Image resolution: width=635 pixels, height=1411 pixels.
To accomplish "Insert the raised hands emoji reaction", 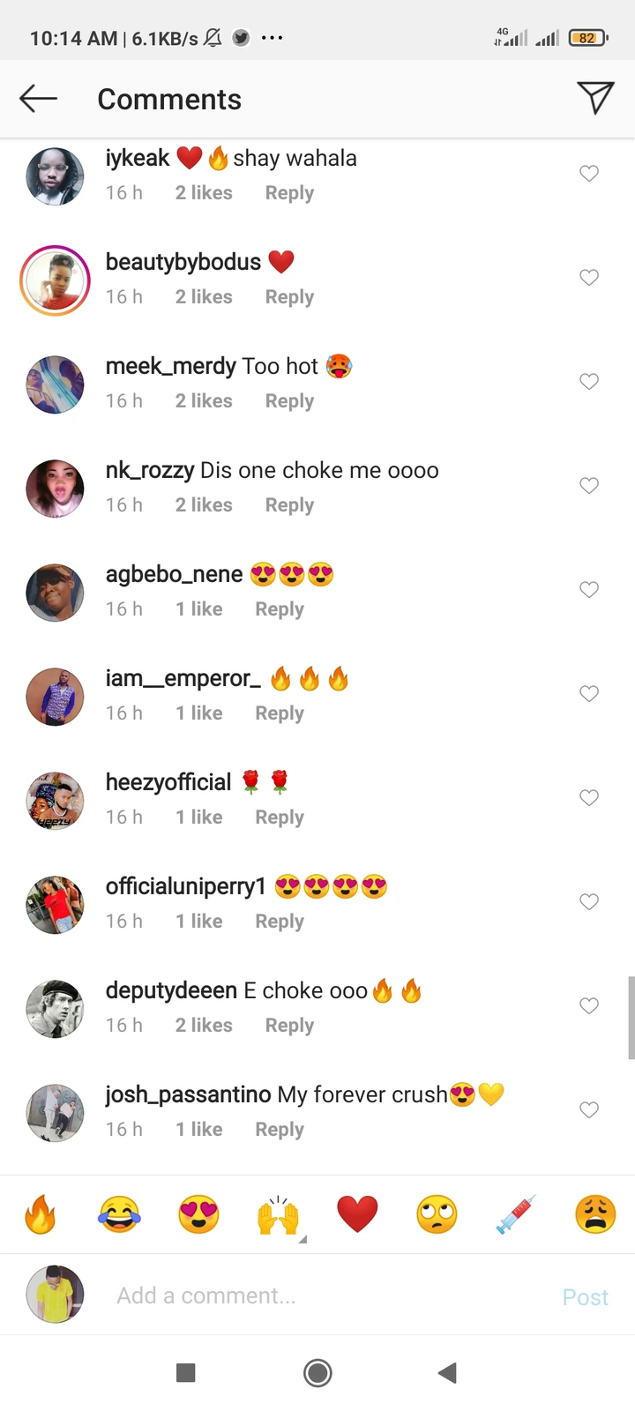I will 278,1214.
